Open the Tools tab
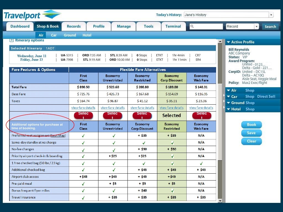Image resolution: width=283 pixels, height=212 pixels. [148, 26]
